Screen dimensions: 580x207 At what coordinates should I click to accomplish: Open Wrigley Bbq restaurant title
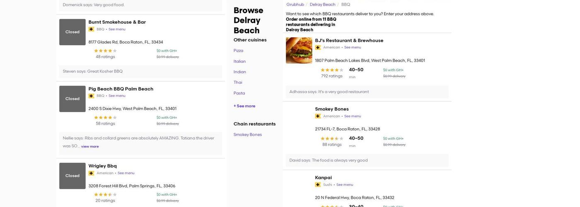tap(103, 166)
